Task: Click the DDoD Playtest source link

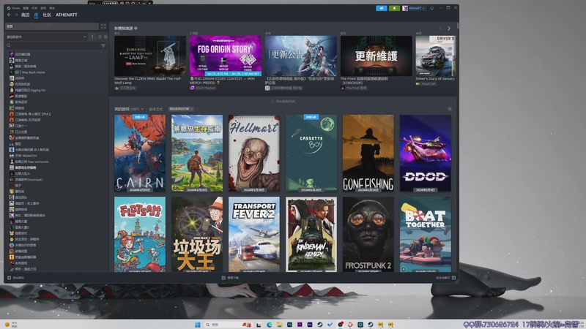Action: click(203, 88)
